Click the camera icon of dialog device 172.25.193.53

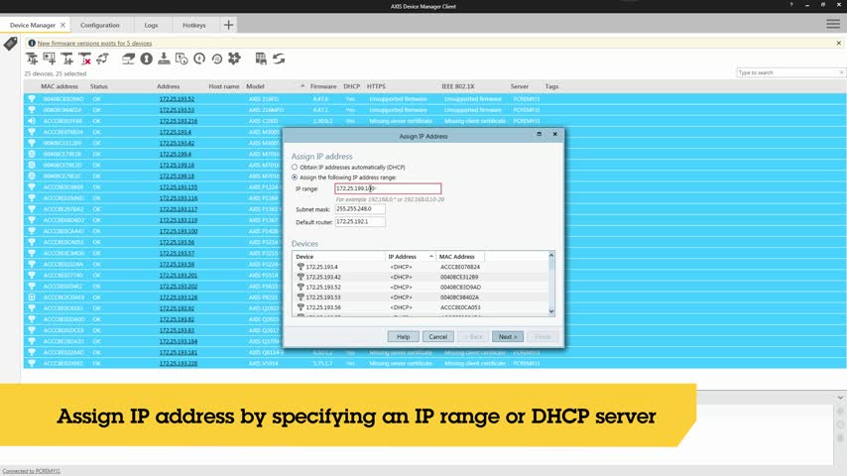click(x=301, y=297)
